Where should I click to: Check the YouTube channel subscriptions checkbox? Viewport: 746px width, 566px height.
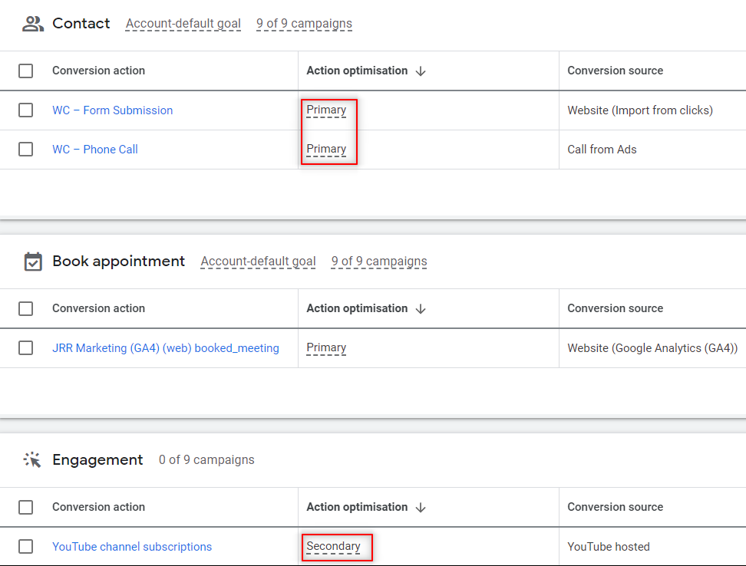tap(26, 547)
